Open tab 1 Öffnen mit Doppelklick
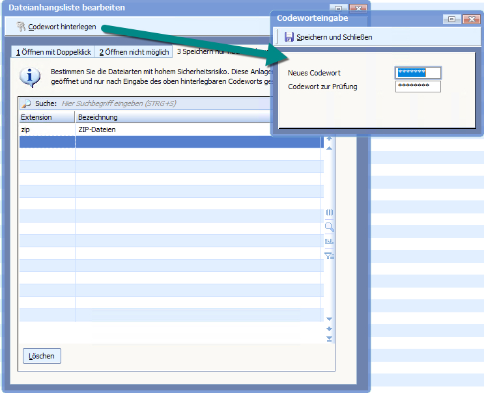This screenshot has height=393, width=484. coord(53,52)
